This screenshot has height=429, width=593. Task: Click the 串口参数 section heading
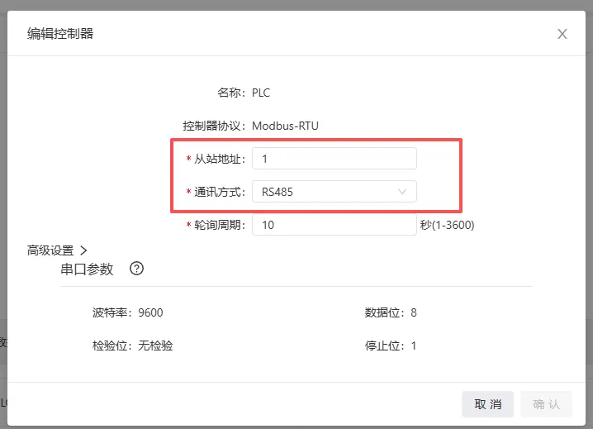click(87, 269)
